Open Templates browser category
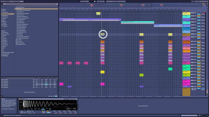This screenshot has height=117, width=209. pyautogui.click(x=5, y=25)
